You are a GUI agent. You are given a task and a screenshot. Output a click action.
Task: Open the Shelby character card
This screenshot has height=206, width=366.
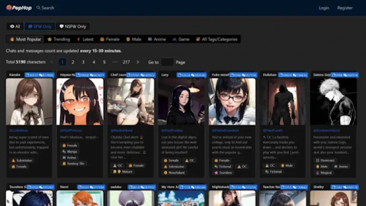coord(334,195)
